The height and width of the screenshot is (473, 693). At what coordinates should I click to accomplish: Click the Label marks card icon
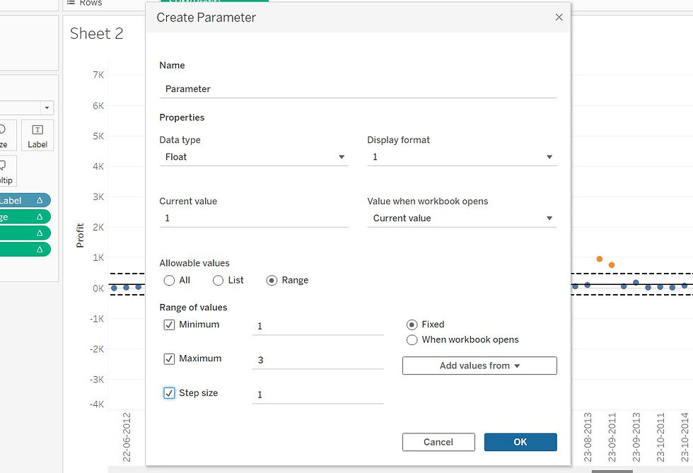(x=37, y=130)
